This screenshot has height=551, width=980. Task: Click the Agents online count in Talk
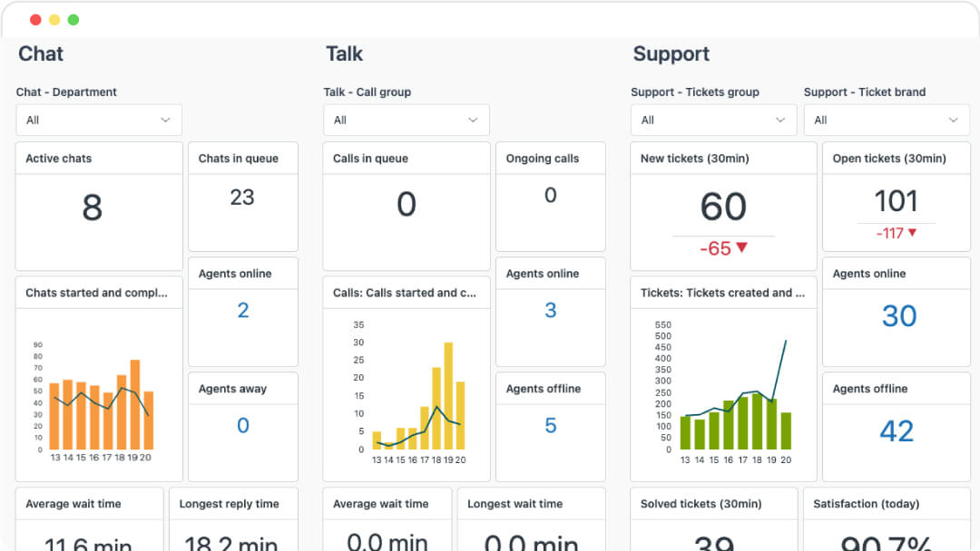550,310
